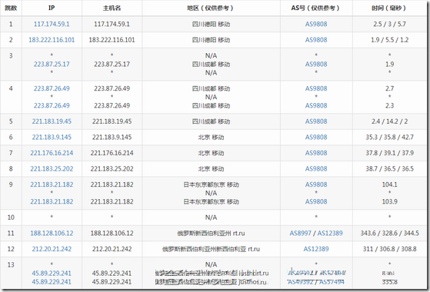Select the IP column header

pos(52,8)
